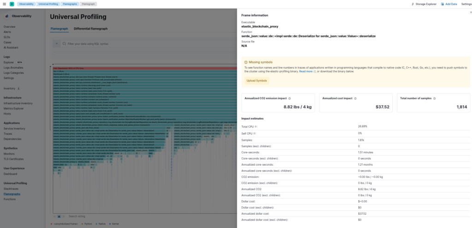The height and width of the screenshot is (228, 472).
Task: Open Logs Categories in the sidebar
Action: pos(13,72)
